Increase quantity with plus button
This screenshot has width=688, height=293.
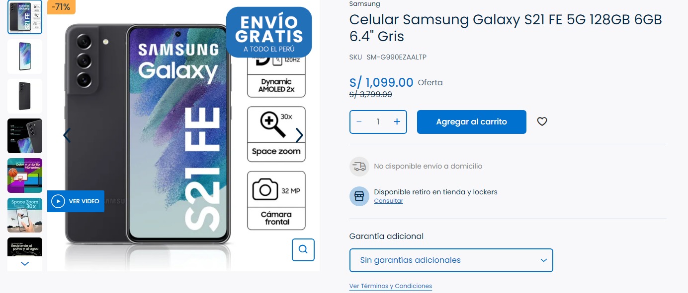coord(397,122)
